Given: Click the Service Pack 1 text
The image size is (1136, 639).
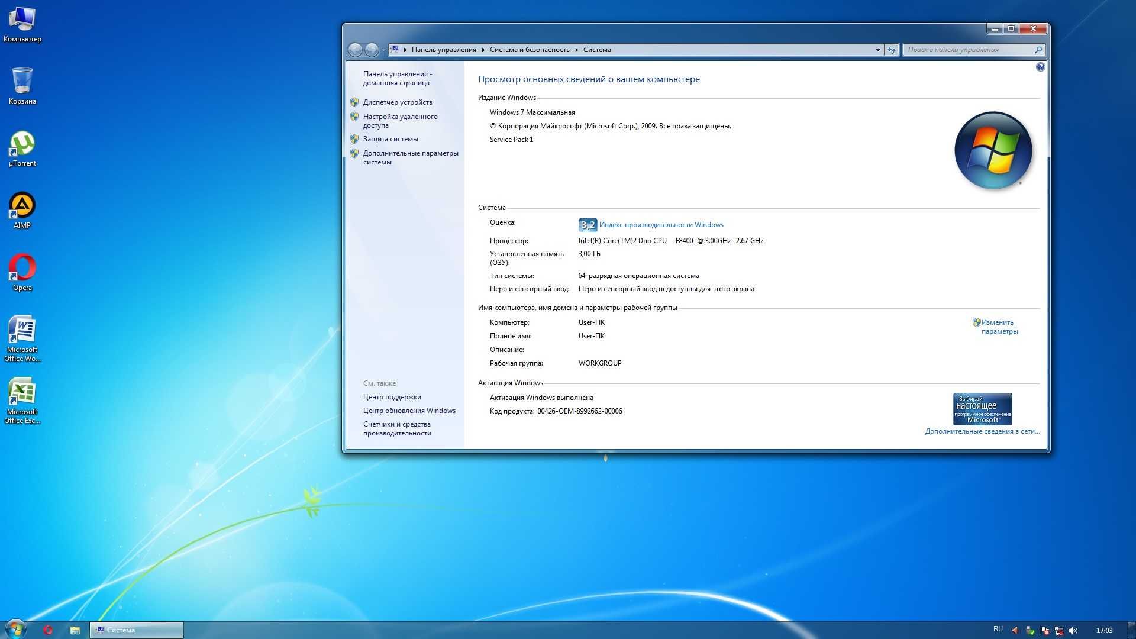Looking at the screenshot, I should pyautogui.click(x=511, y=140).
